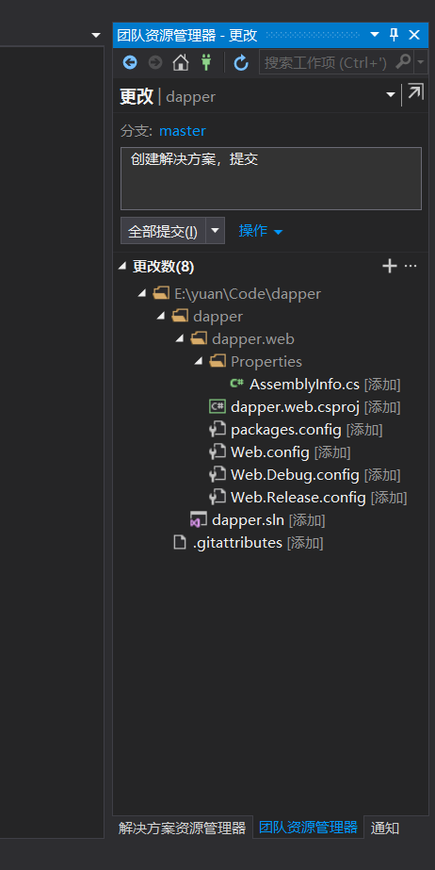
Task: Click the C# icon beside AssemblyInfo.cs
Action: 236,384
